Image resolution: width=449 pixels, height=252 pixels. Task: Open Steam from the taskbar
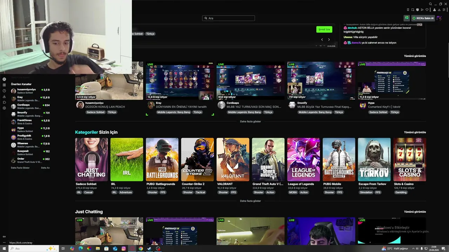(149, 248)
